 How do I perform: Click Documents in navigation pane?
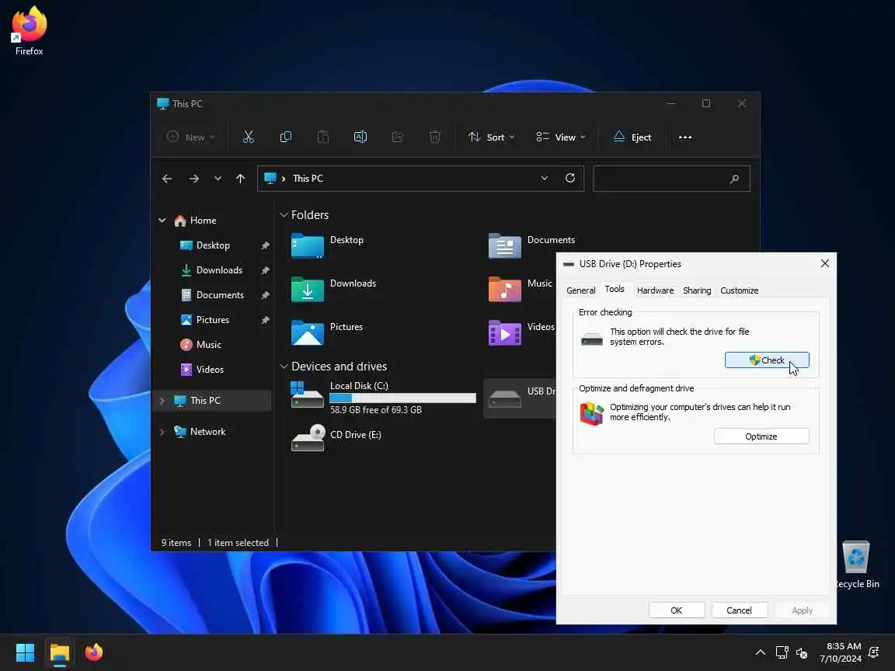(x=220, y=295)
